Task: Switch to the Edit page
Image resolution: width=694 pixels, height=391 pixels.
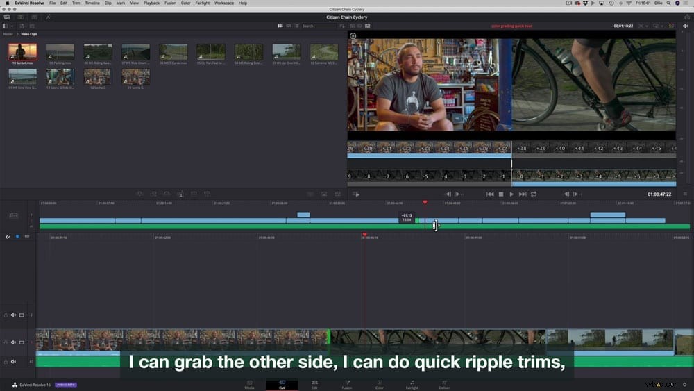Action: pos(314,384)
